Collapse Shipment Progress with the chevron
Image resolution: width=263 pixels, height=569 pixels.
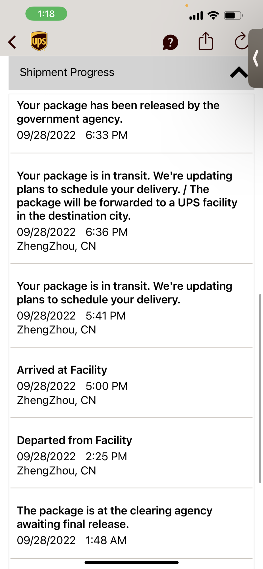tap(239, 73)
